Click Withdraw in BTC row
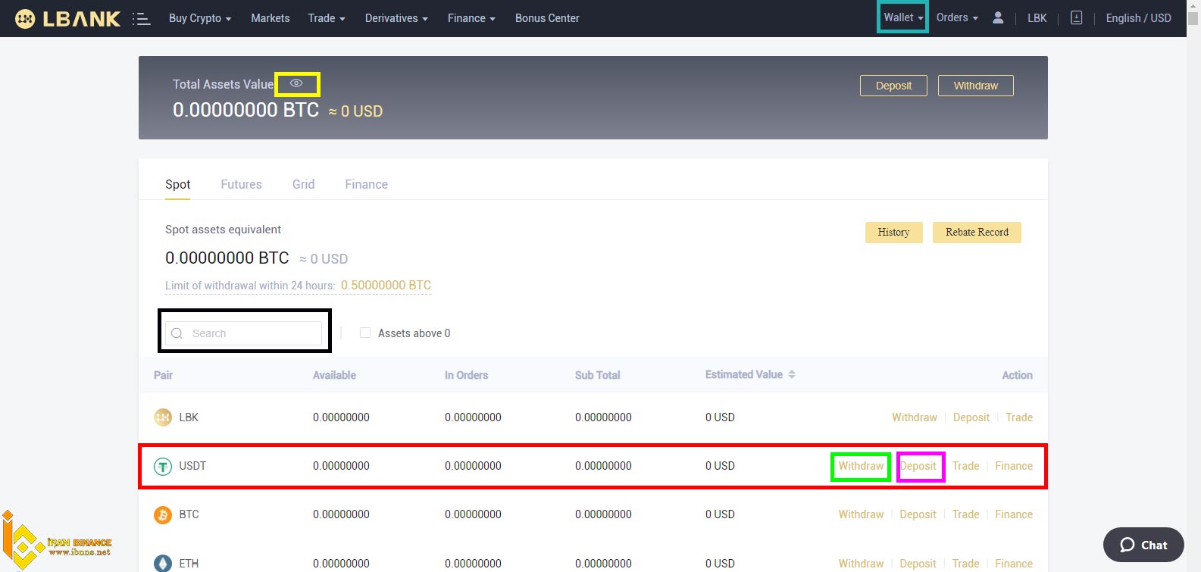The image size is (1201, 572). pyautogui.click(x=861, y=514)
